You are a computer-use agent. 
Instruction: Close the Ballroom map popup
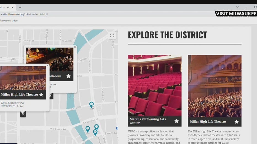coord(75,47)
